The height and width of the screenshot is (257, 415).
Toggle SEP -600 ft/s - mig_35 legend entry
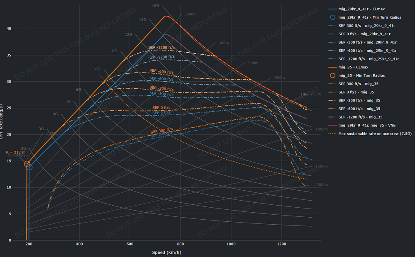[x=354, y=109]
